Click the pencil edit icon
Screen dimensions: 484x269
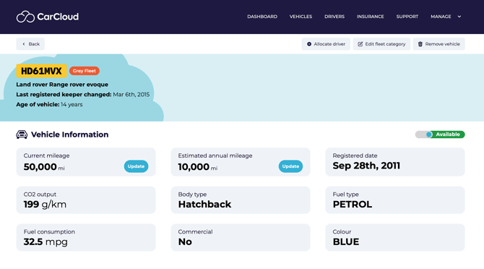coord(360,44)
